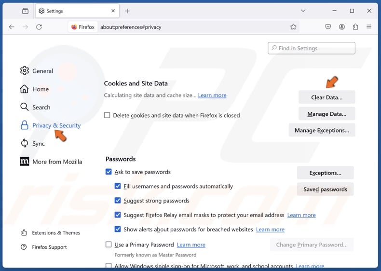Click the Manage Data button
381x271 pixels.
(327, 114)
